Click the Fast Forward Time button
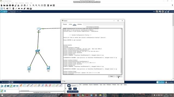Viewport: 174px width, 97px height. coord(12,82)
